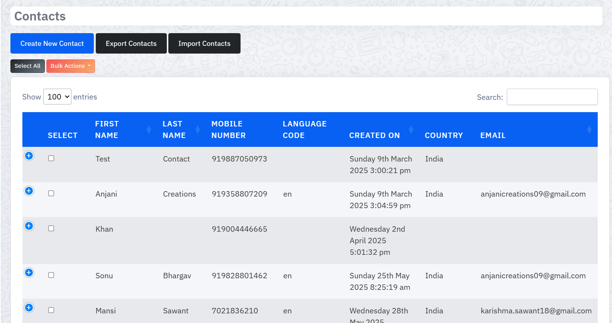Click mobile number 7021836210
The height and width of the screenshot is (323, 612).
235,311
